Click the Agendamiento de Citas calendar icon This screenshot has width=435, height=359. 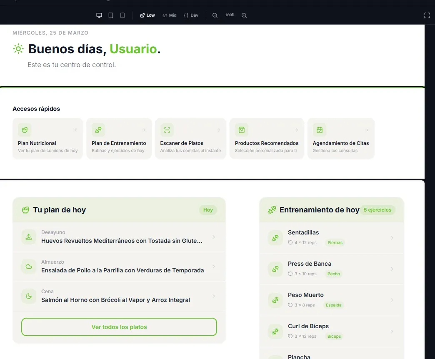[320, 130]
